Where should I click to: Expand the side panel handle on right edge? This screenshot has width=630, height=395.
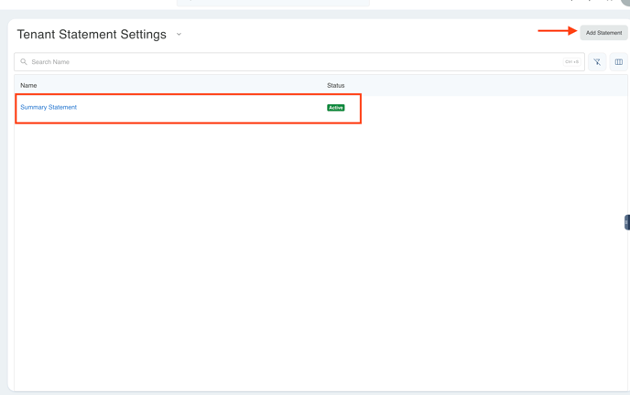click(x=626, y=222)
